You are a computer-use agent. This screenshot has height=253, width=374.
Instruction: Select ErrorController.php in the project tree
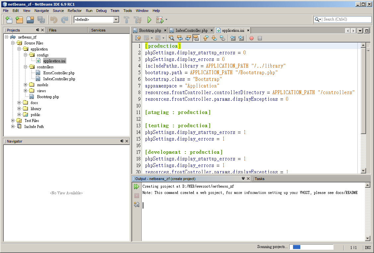59,73
